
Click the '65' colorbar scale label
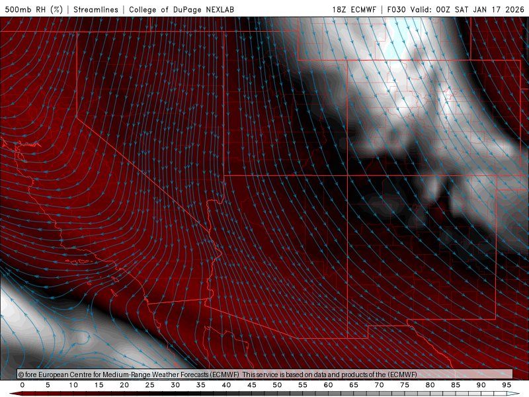(354, 385)
